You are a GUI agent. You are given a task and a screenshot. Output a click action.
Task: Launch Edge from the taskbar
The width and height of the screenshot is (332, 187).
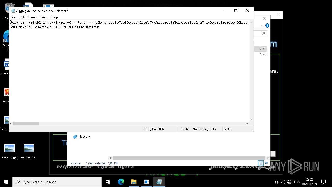click(121, 182)
